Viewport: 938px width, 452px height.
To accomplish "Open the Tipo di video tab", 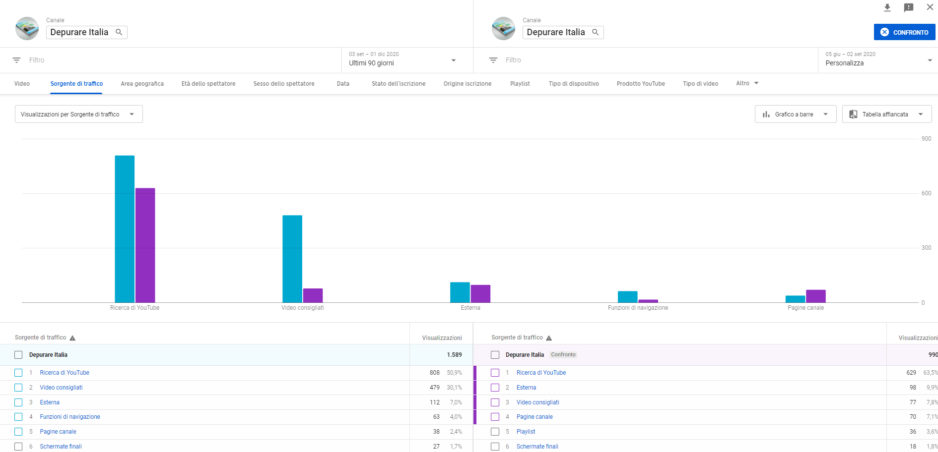I will pos(700,84).
